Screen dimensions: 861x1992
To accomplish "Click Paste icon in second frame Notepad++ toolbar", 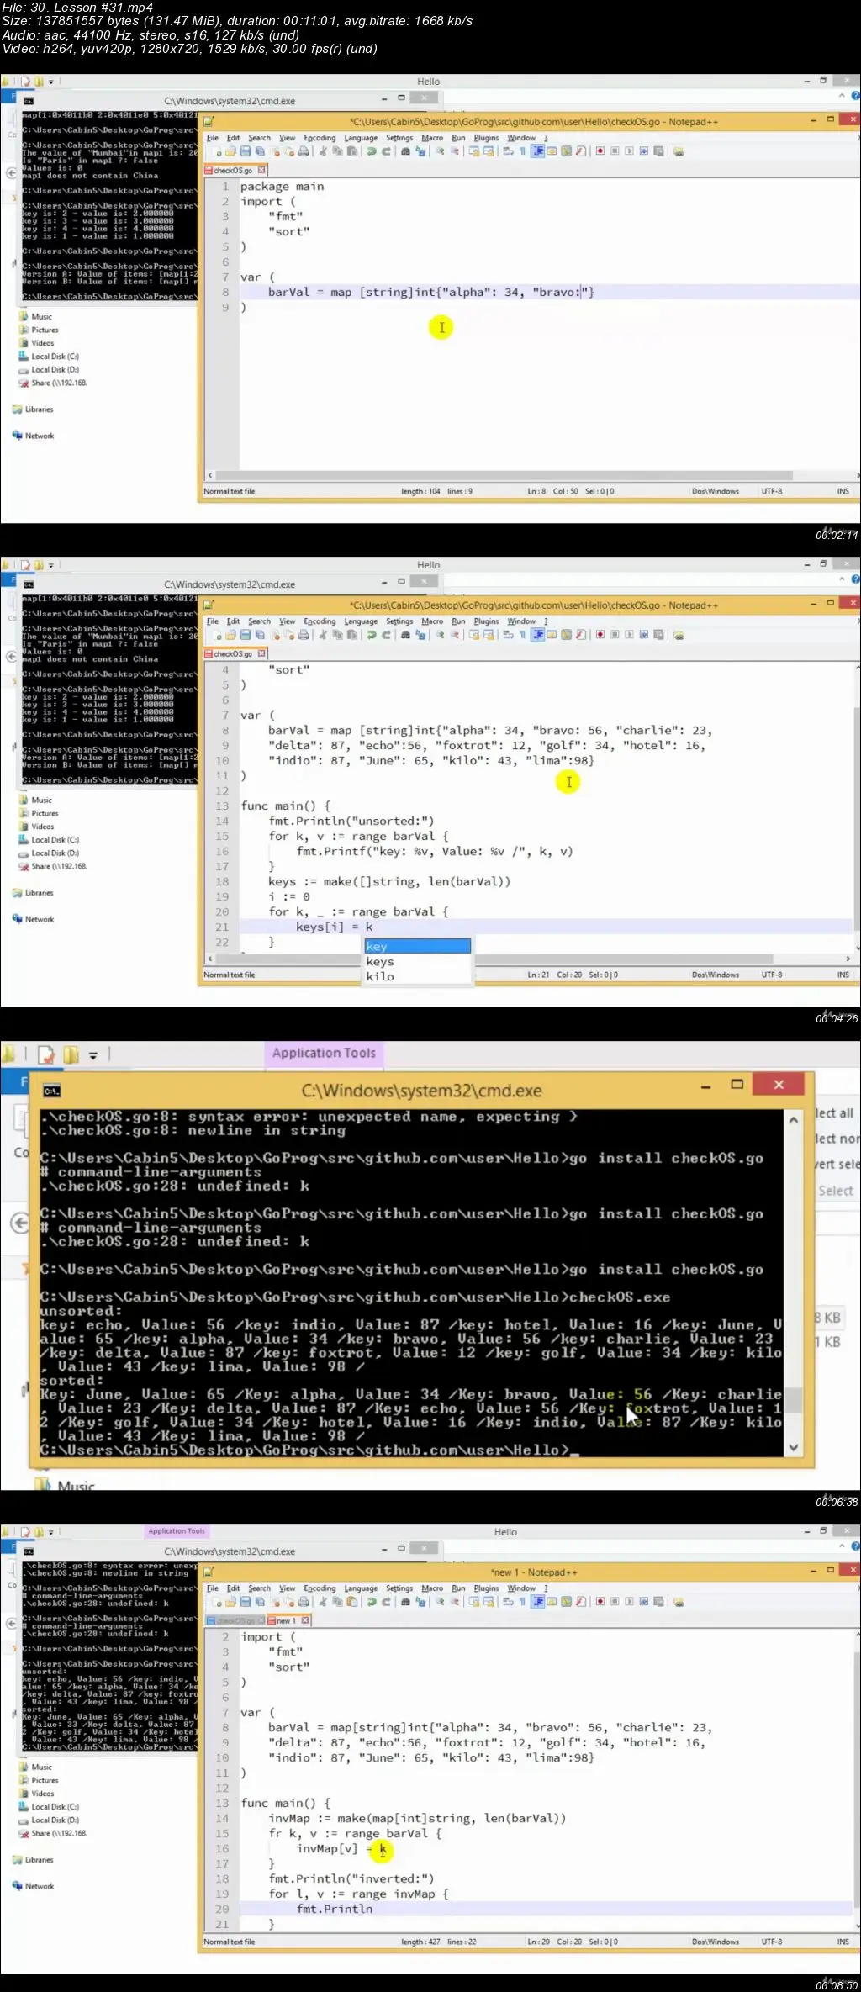I will 353,635.
